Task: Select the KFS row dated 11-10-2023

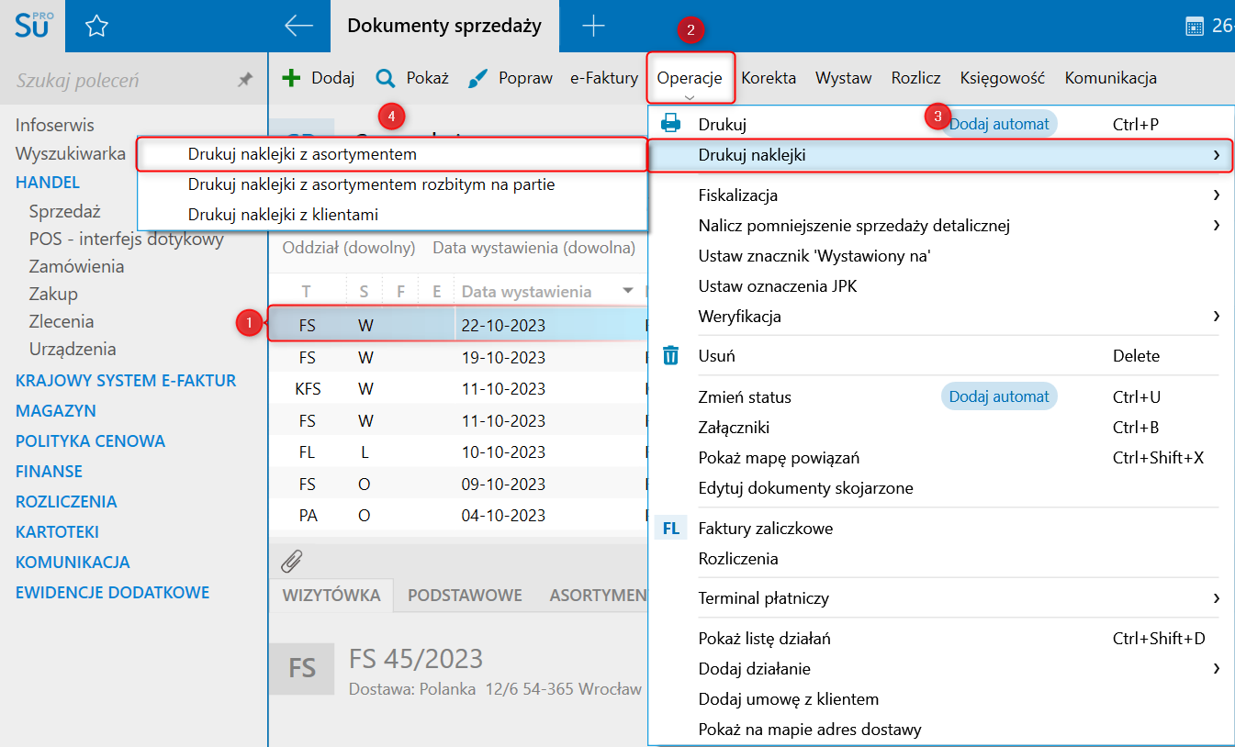Action: (x=458, y=388)
